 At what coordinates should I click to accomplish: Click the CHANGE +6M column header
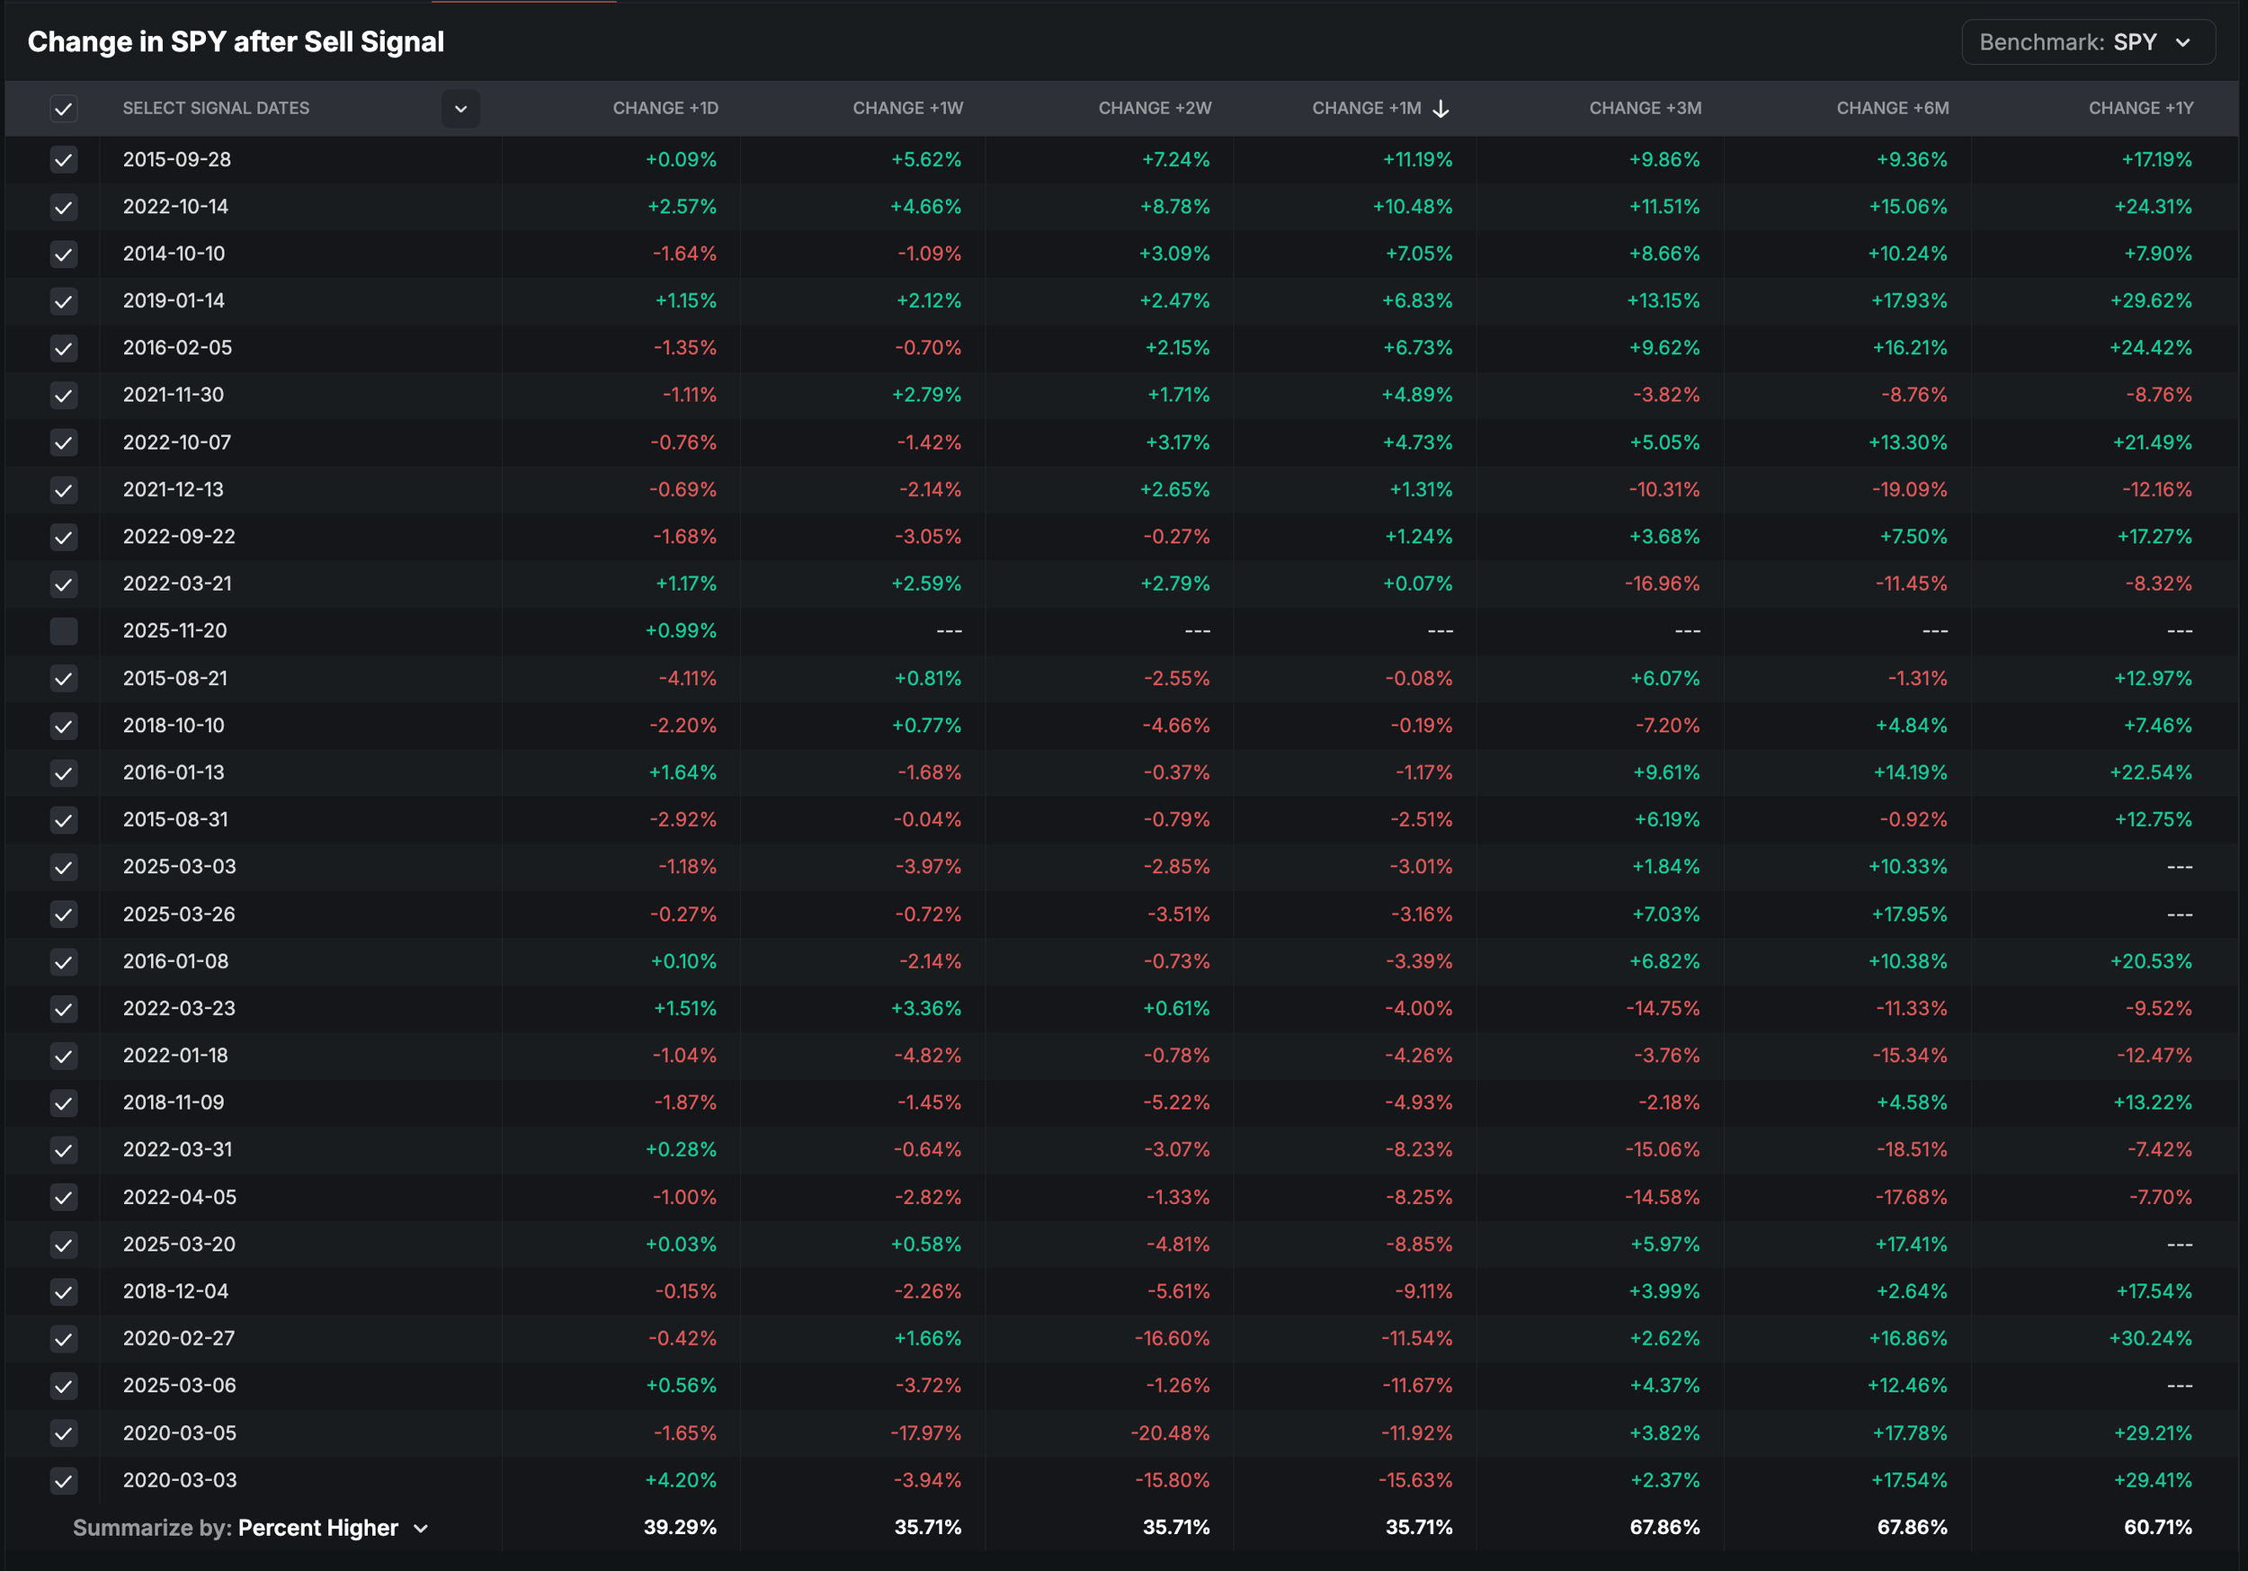tap(1892, 109)
